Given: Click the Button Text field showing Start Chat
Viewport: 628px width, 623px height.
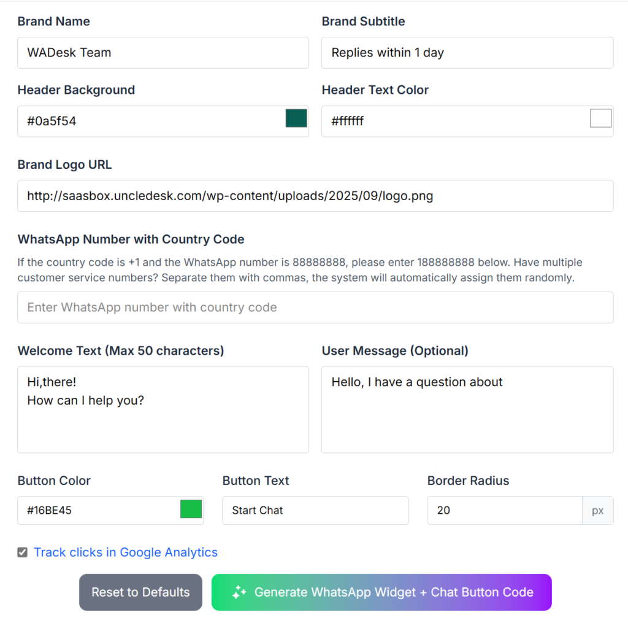Looking at the screenshot, I should tap(315, 510).
